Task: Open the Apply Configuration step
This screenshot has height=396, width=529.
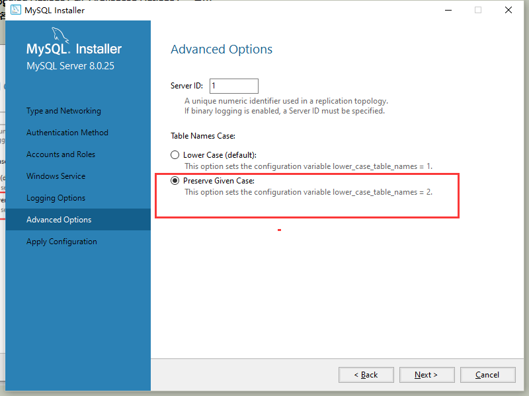Action: [61, 242]
